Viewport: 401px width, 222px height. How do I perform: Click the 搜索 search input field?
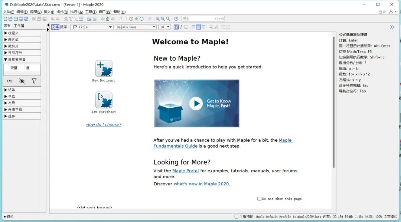(203, 19)
